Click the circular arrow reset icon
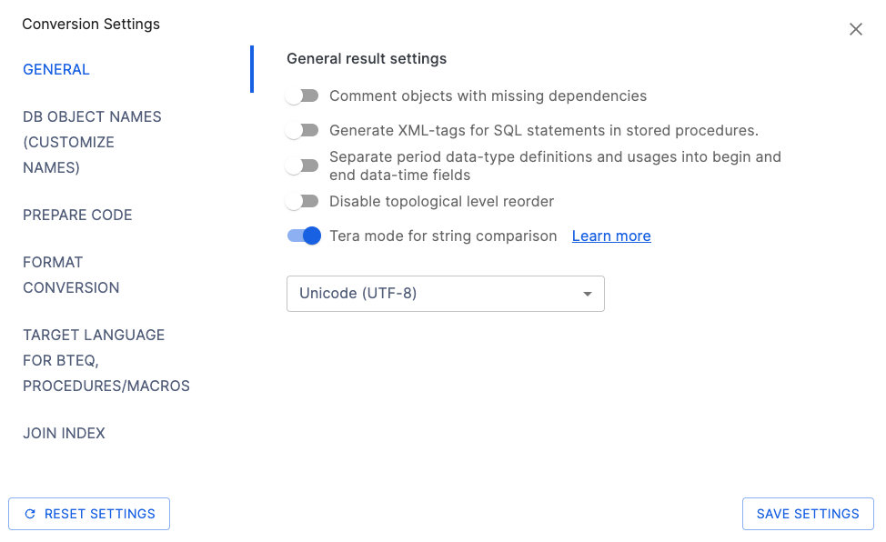The height and width of the screenshot is (542, 886). (30, 514)
